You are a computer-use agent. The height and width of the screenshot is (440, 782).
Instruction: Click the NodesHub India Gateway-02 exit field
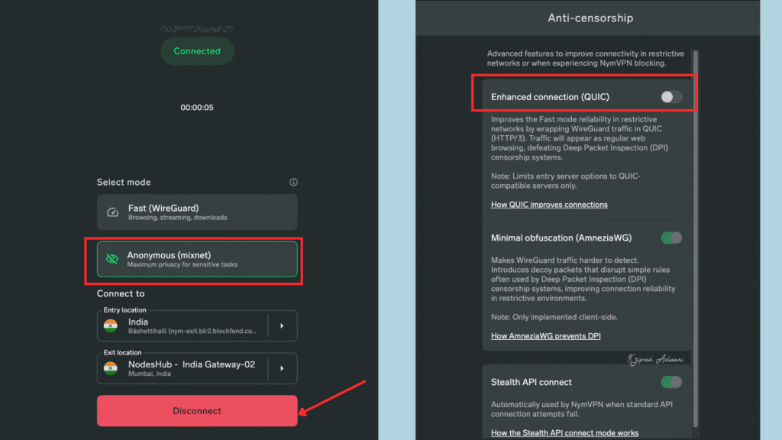[197, 368]
